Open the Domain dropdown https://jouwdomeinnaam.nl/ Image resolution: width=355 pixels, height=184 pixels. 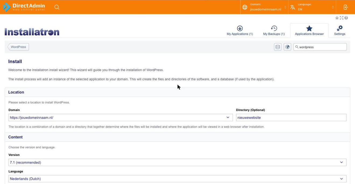(120, 118)
